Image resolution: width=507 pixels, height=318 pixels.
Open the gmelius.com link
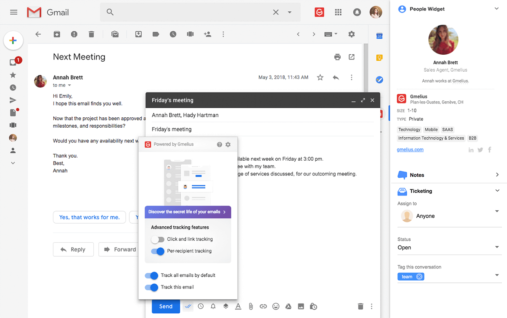tap(410, 149)
